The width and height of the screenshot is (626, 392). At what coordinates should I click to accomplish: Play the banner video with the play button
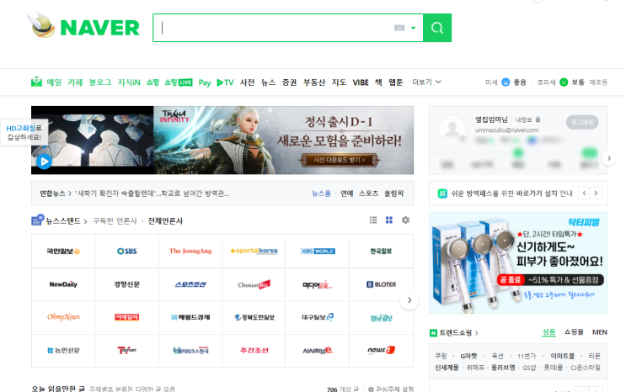[x=44, y=162]
